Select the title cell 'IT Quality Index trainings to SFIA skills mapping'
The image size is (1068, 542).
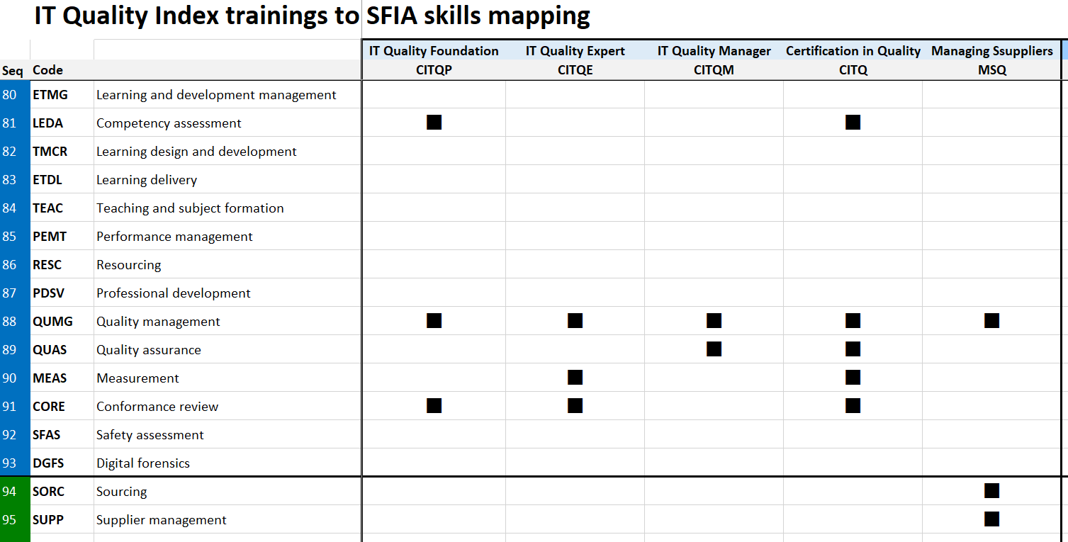tap(312, 16)
